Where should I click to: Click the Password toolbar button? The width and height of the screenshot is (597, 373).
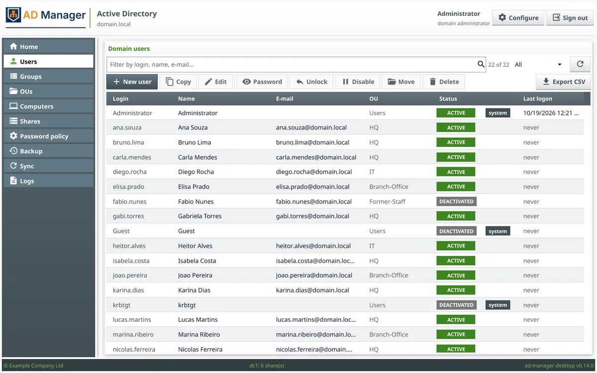pyautogui.click(x=262, y=82)
